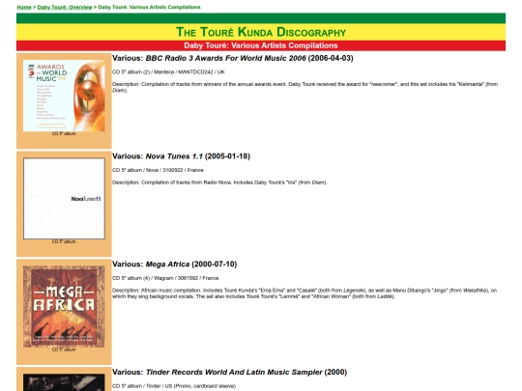Click the Nova Tunes 1.1 heading
The width and height of the screenshot is (522, 391).
(181, 156)
